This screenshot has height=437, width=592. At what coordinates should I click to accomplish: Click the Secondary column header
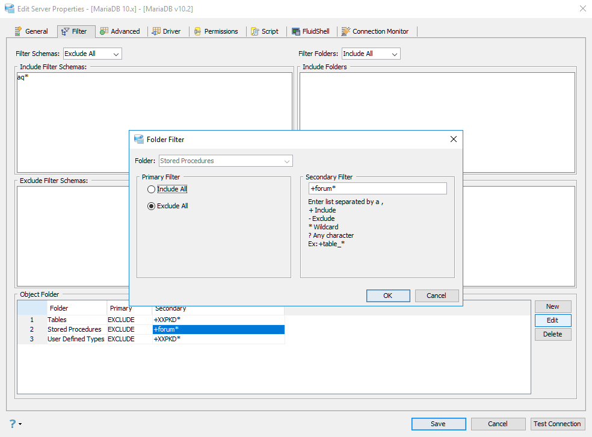tap(218, 309)
